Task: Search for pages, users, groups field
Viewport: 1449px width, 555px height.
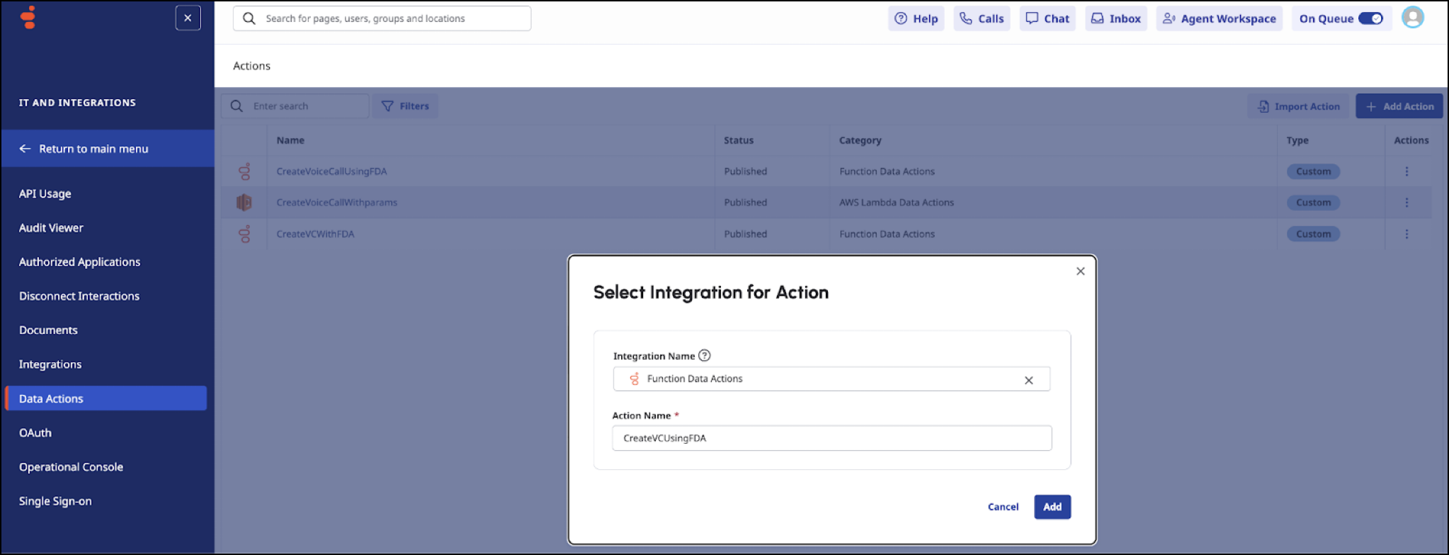Action: [x=382, y=18]
